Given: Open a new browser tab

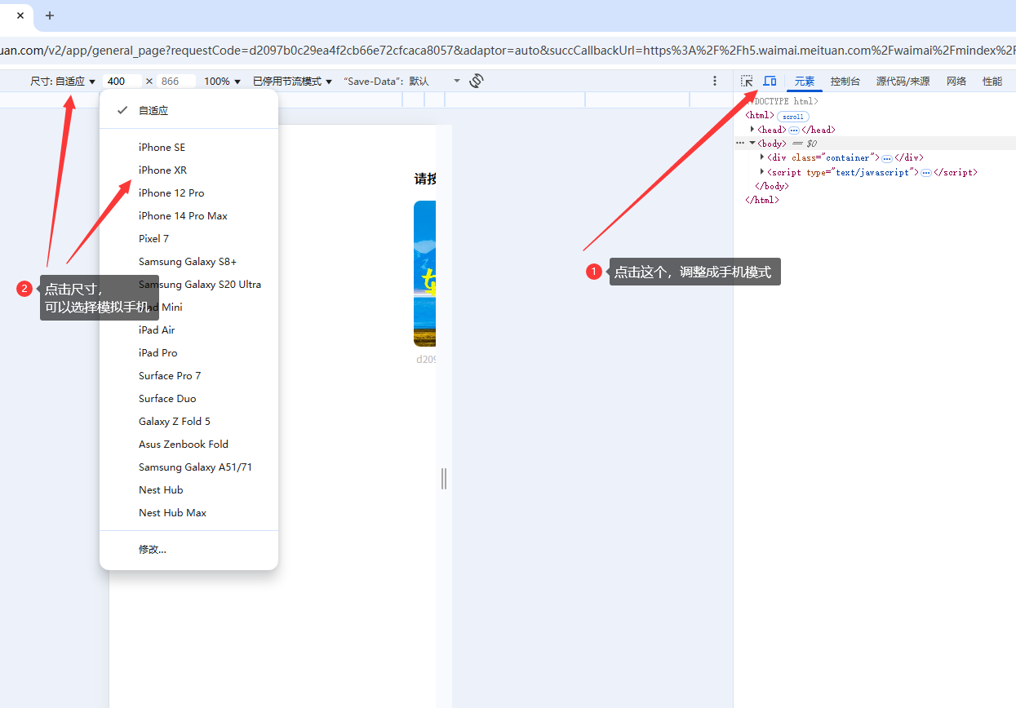Looking at the screenshot, I should (50, 15).
